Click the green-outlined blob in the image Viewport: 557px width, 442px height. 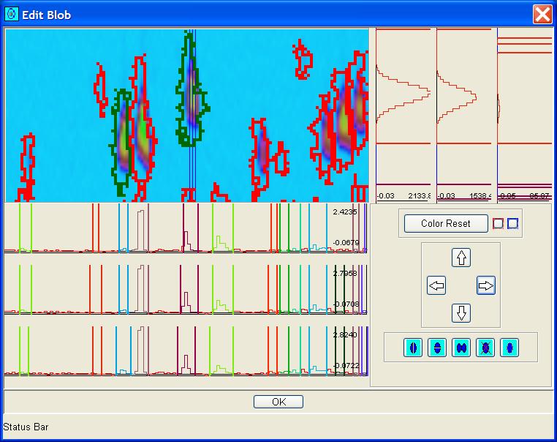click(x=192, y=95)
